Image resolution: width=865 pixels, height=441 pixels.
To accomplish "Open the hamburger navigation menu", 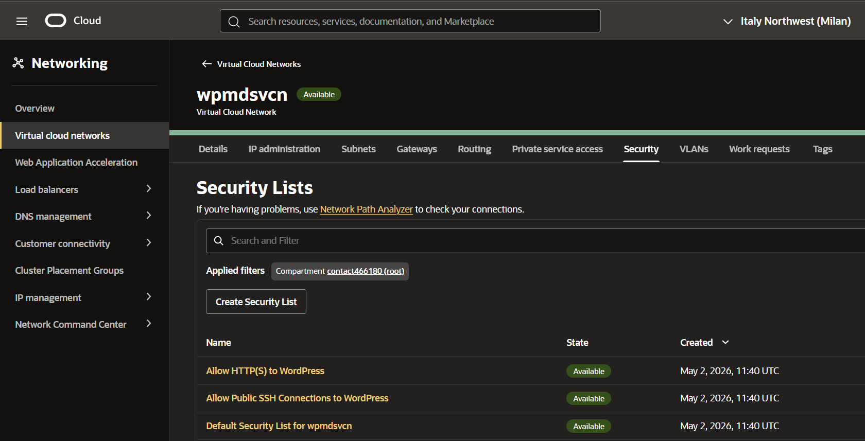I will 22,21.
